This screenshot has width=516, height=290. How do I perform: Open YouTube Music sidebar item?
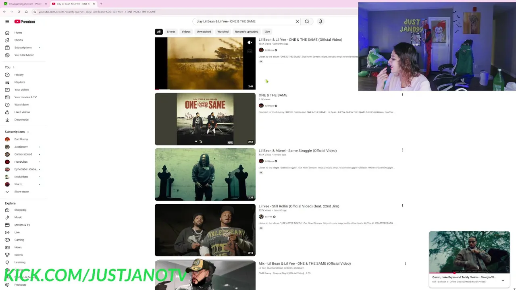coord(24,55)
